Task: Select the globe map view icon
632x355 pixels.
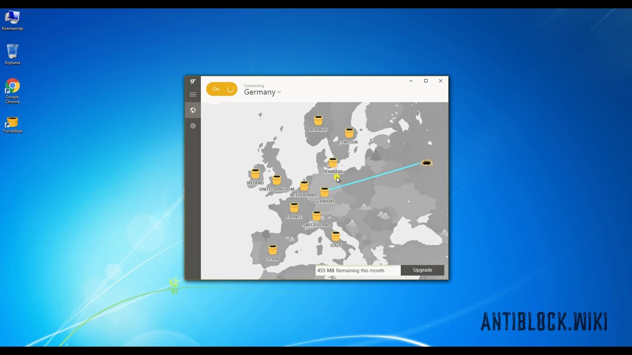Action: tap(193, 110)
